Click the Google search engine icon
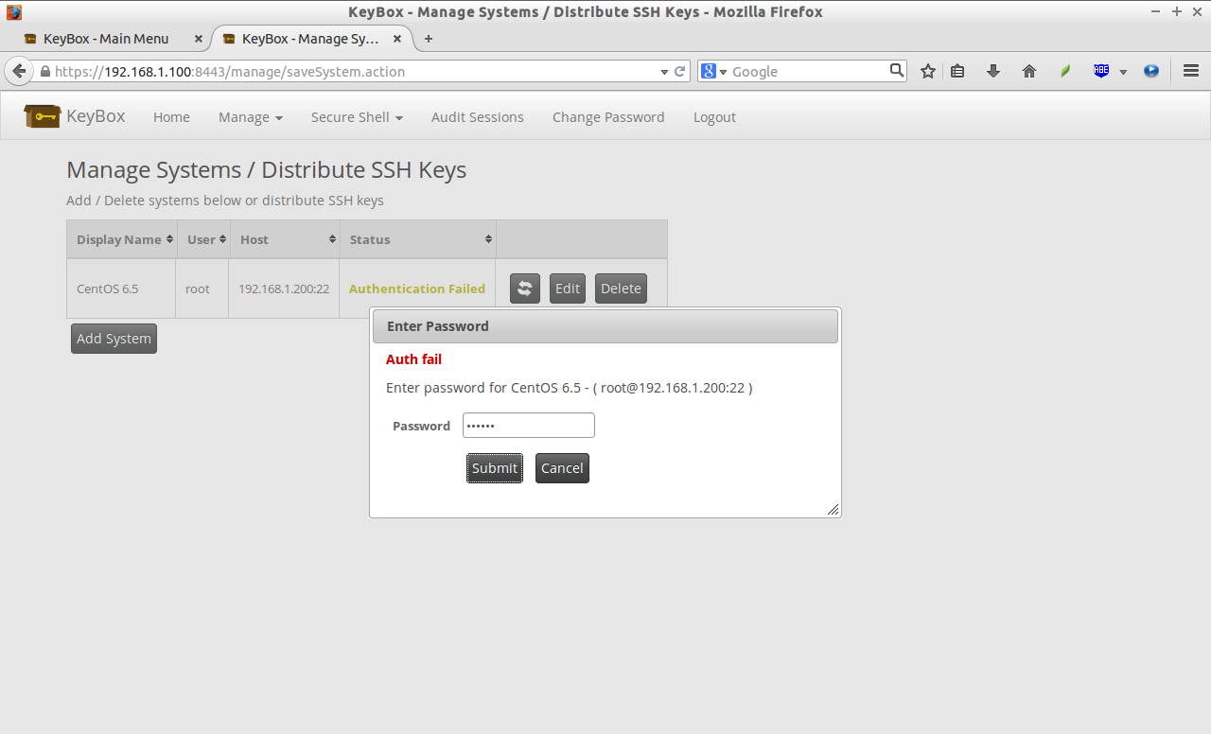 click(708, 71)
